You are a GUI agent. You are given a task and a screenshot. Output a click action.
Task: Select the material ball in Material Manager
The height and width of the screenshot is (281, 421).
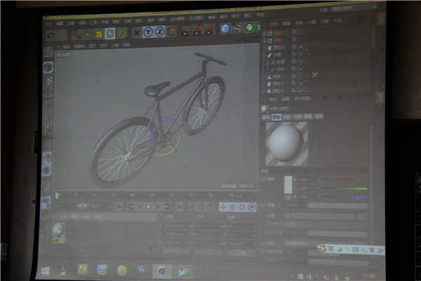coord(58,229)
